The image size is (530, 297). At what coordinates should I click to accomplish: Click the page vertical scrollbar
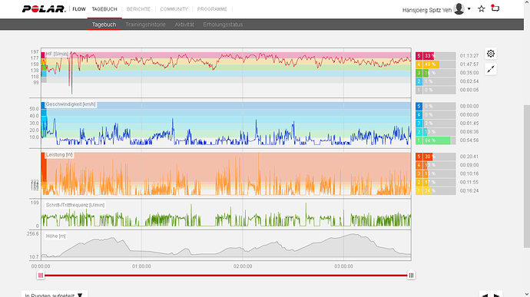527,176
